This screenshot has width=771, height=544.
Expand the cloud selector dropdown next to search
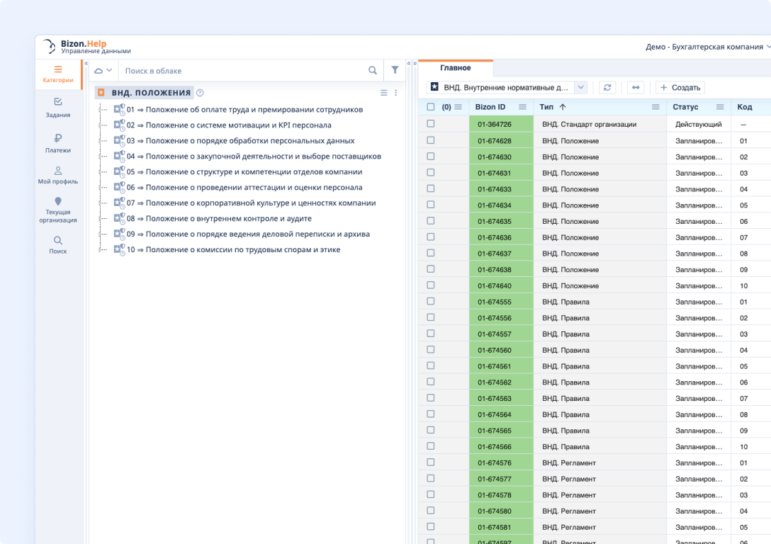tap(103, 71)
